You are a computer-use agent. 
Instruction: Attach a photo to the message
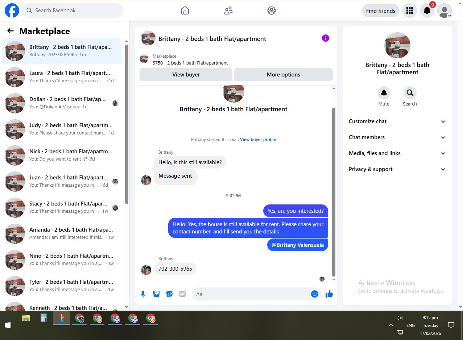pyautogui.click(x=156, y=294)
